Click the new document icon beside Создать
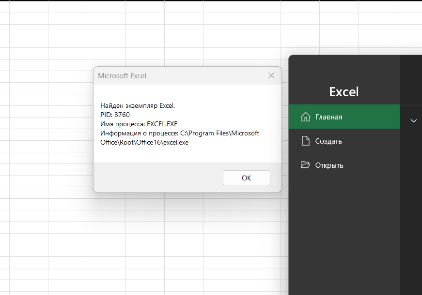Screen dimensions: 422x295 click(x=305, y=141)
